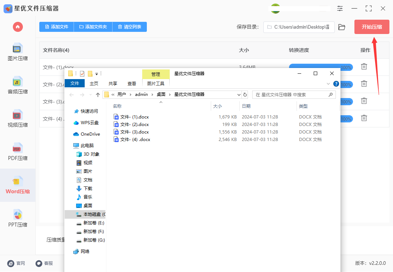Open 官网 link at bottom left
This screenshot has width=393, height=272.
[16, 263]
